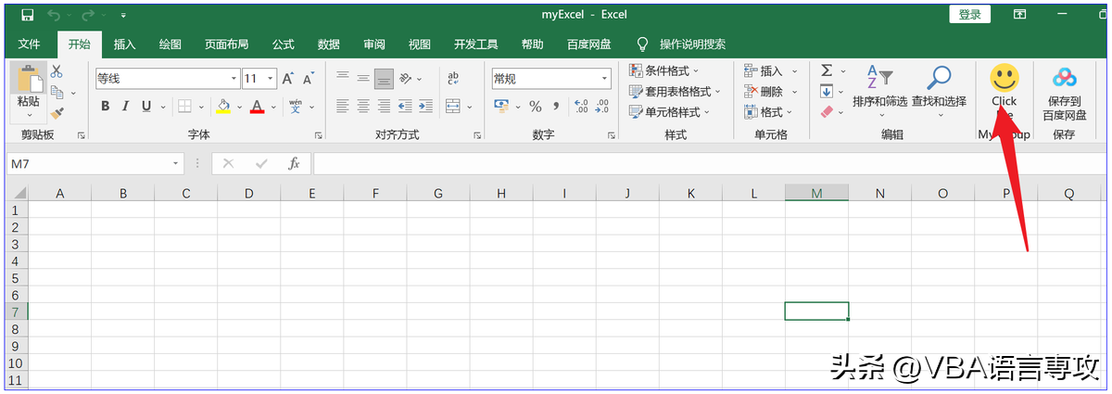Open Sort and Filter (排序和筛选)

pyautogui.click(x=880, y=92)
